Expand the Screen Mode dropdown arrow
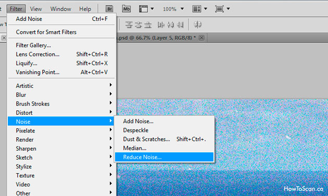328x196 pixels. pos(228,9)
